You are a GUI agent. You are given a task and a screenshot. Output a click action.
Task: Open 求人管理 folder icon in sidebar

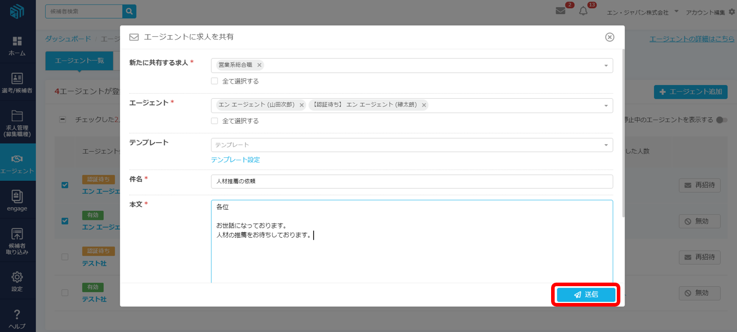tap(17, 116)
